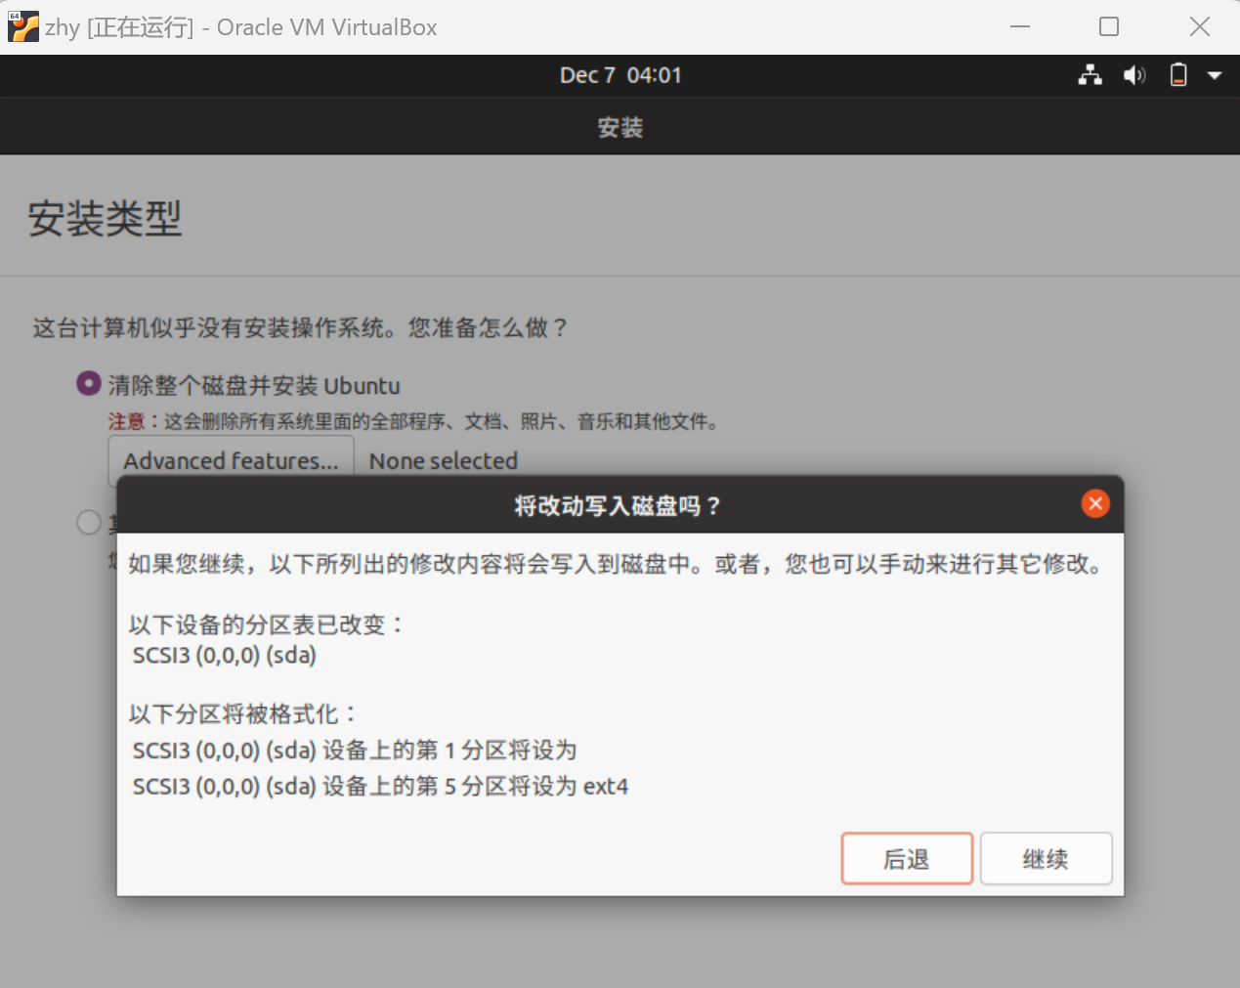The width and height of the screenshot is (1240, 988).
Task: Click the 这台计算机似乎没有安装操作系统 question text
Action: (301, 327)
